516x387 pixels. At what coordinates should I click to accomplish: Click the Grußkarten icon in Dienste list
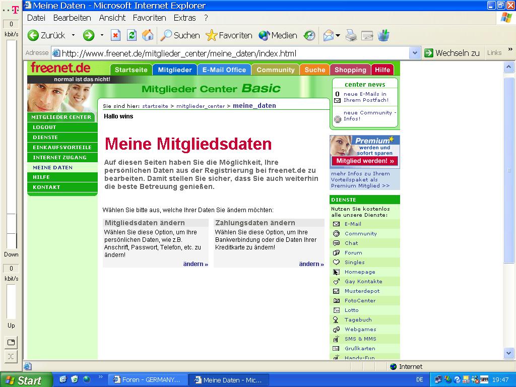(336, 348)
